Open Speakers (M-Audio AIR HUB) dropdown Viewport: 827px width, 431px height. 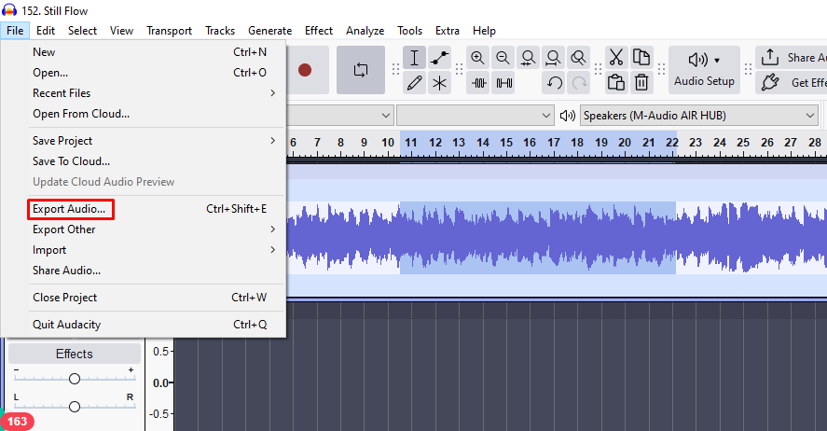pos(699,116)
